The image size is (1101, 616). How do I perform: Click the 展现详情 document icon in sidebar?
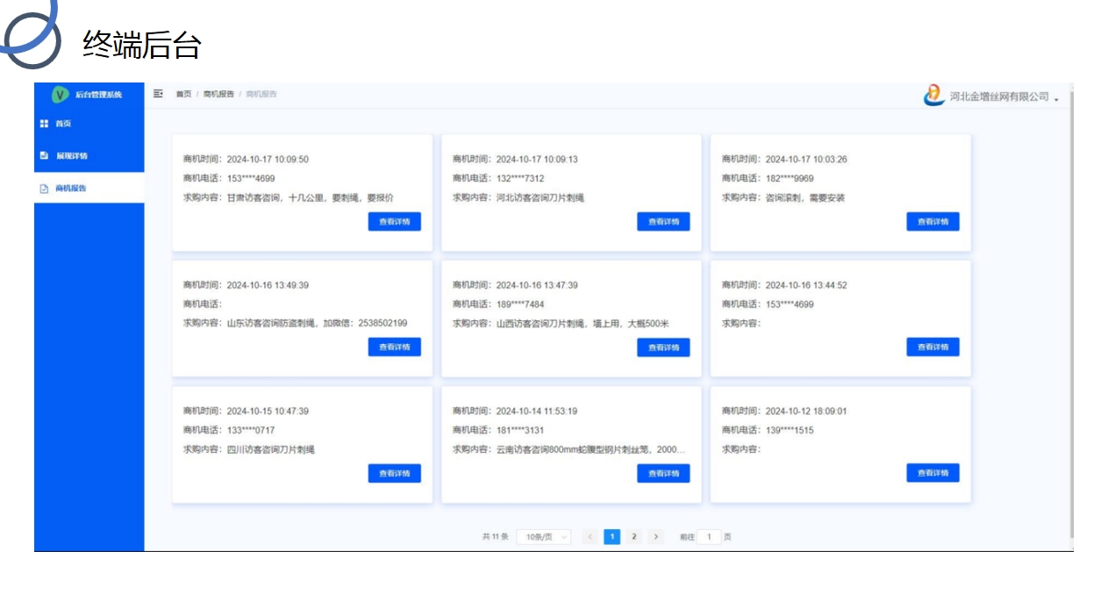[44, 155]
